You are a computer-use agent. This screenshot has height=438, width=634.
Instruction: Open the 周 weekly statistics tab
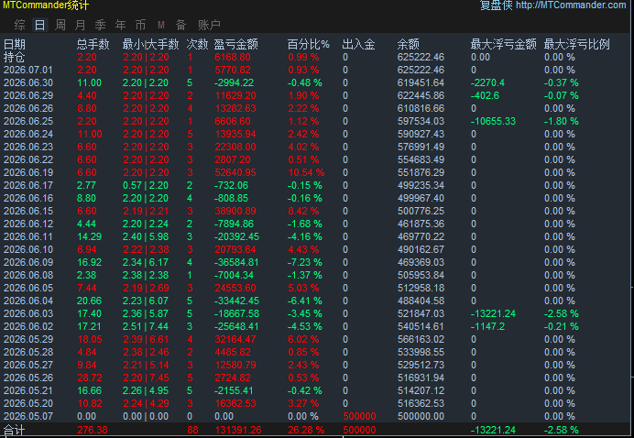point(60,25)
